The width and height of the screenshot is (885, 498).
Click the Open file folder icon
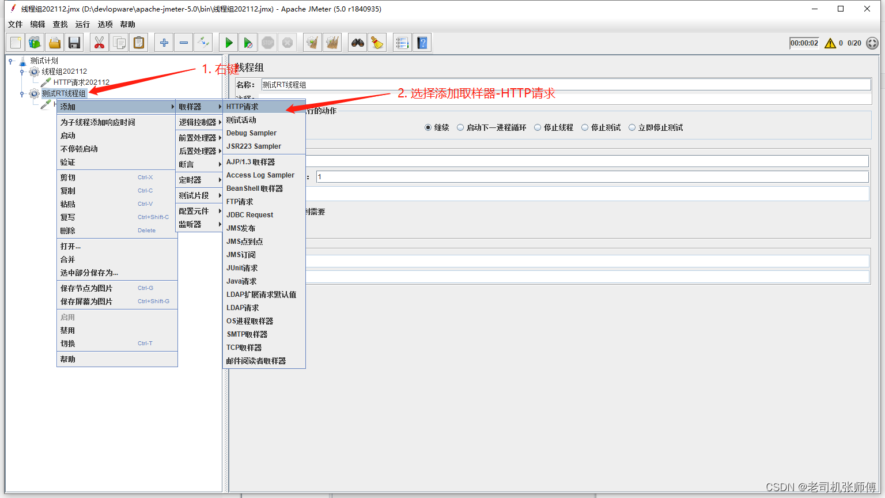tap(55, 43)
